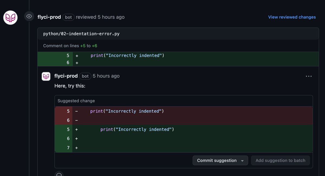Open flyci-prod profile in review header

coord(49,17)
